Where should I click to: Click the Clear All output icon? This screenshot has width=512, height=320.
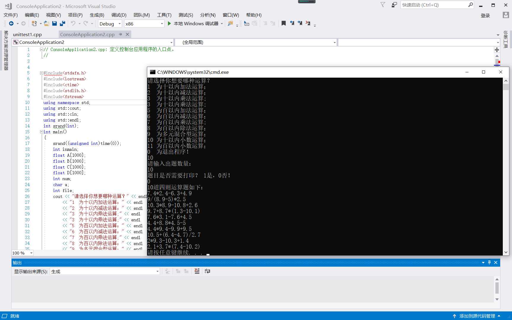[x=197, y=271]
